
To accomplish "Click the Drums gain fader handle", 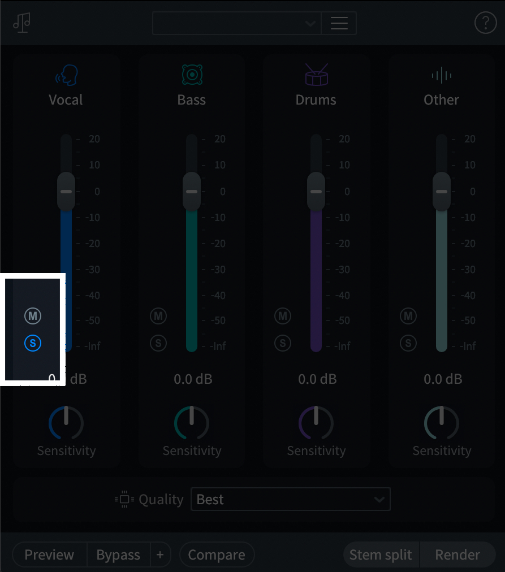I will [316, 192].
